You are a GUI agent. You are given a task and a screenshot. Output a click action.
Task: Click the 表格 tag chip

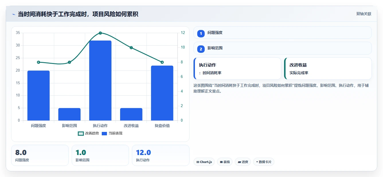pos(225,162)
